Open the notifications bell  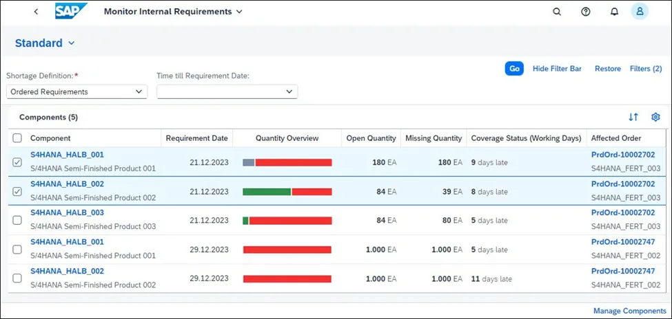[x=614, y=12]
